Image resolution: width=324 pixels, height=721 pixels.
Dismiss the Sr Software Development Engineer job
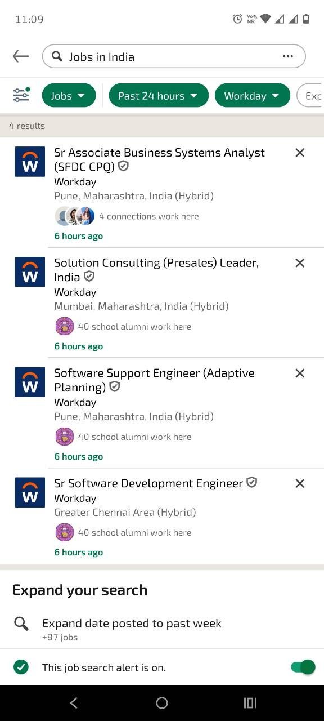coord(300,483)
